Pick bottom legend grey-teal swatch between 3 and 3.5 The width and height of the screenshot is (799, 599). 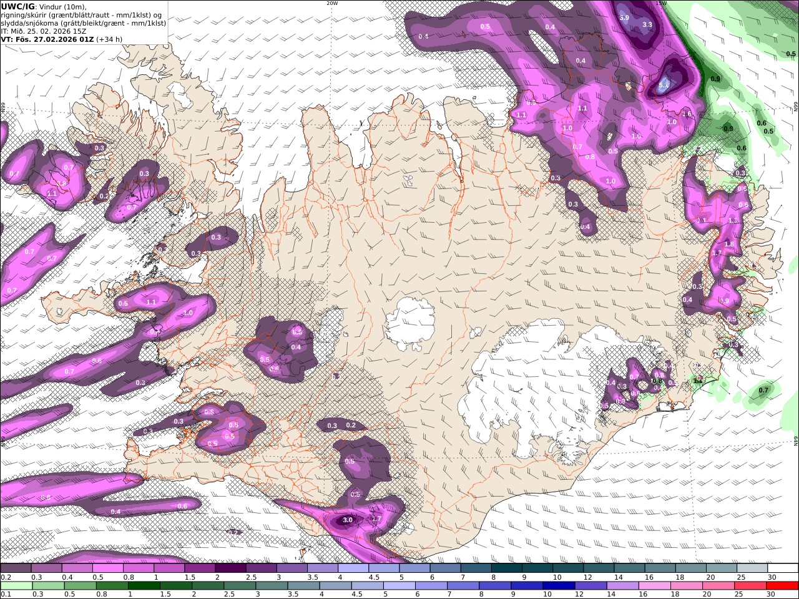(272, 585)
